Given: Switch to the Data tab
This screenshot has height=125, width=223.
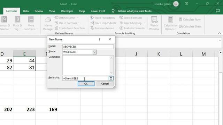Looking at the screenshot, I should 26,11.
